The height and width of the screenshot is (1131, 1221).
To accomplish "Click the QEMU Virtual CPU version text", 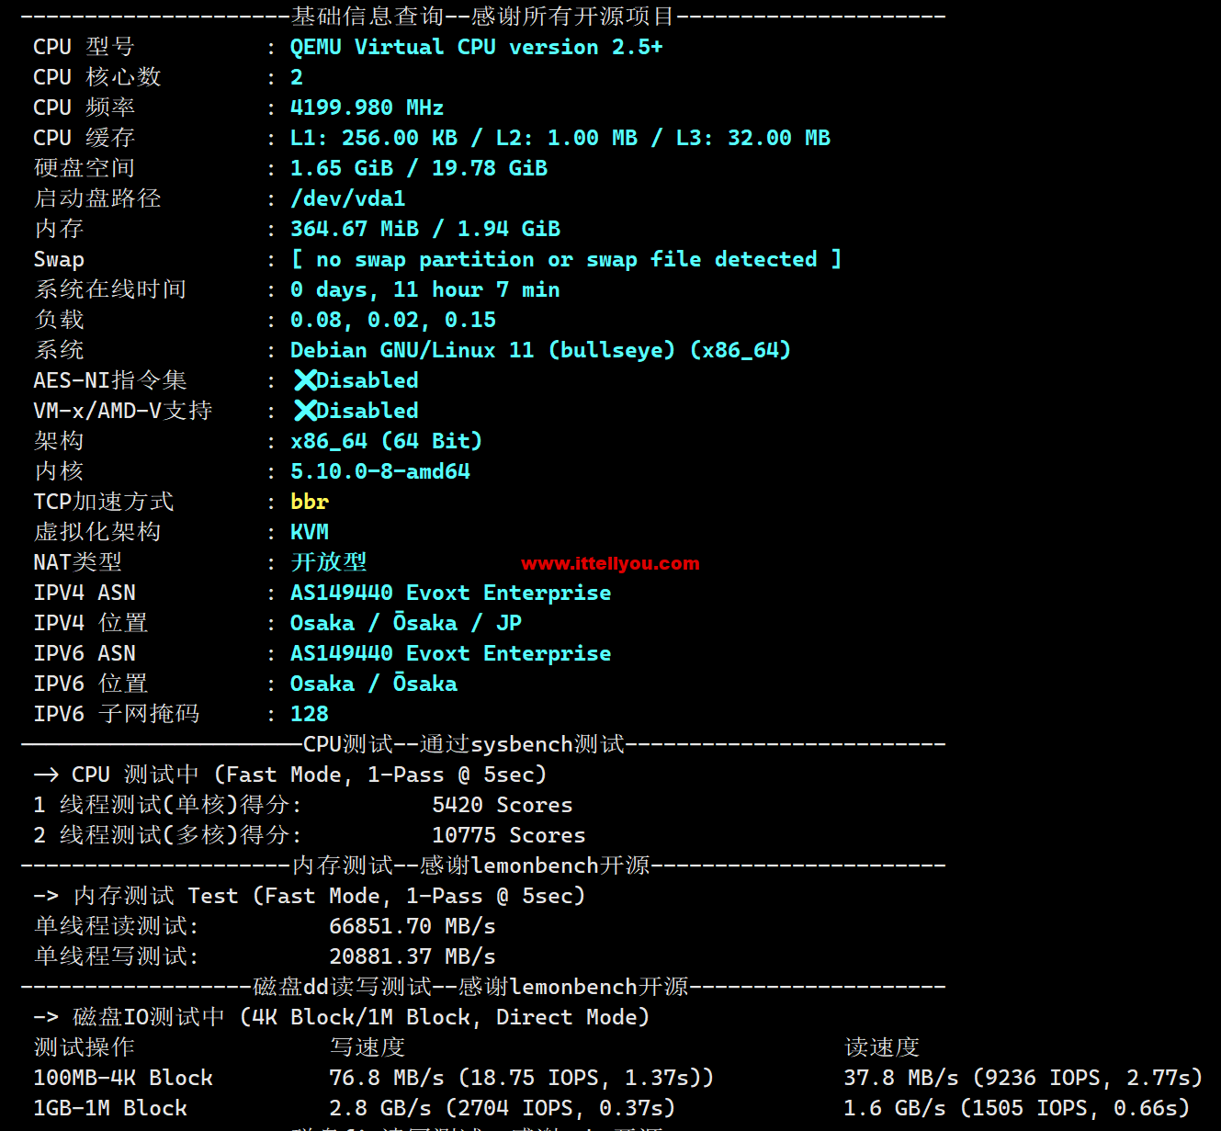I will click(x=476, y=47).
